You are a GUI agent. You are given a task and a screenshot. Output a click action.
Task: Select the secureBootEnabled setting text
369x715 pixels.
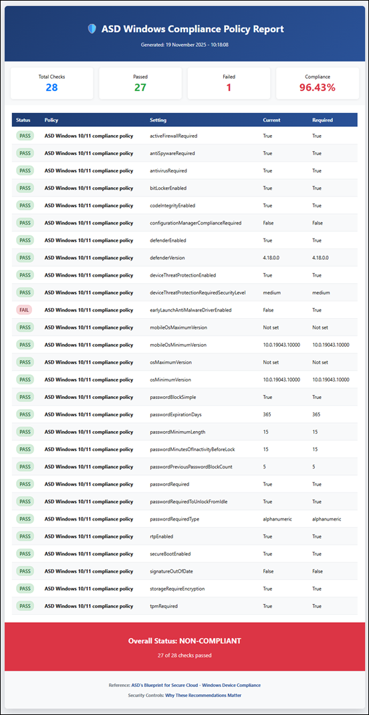tap(170, 553)
